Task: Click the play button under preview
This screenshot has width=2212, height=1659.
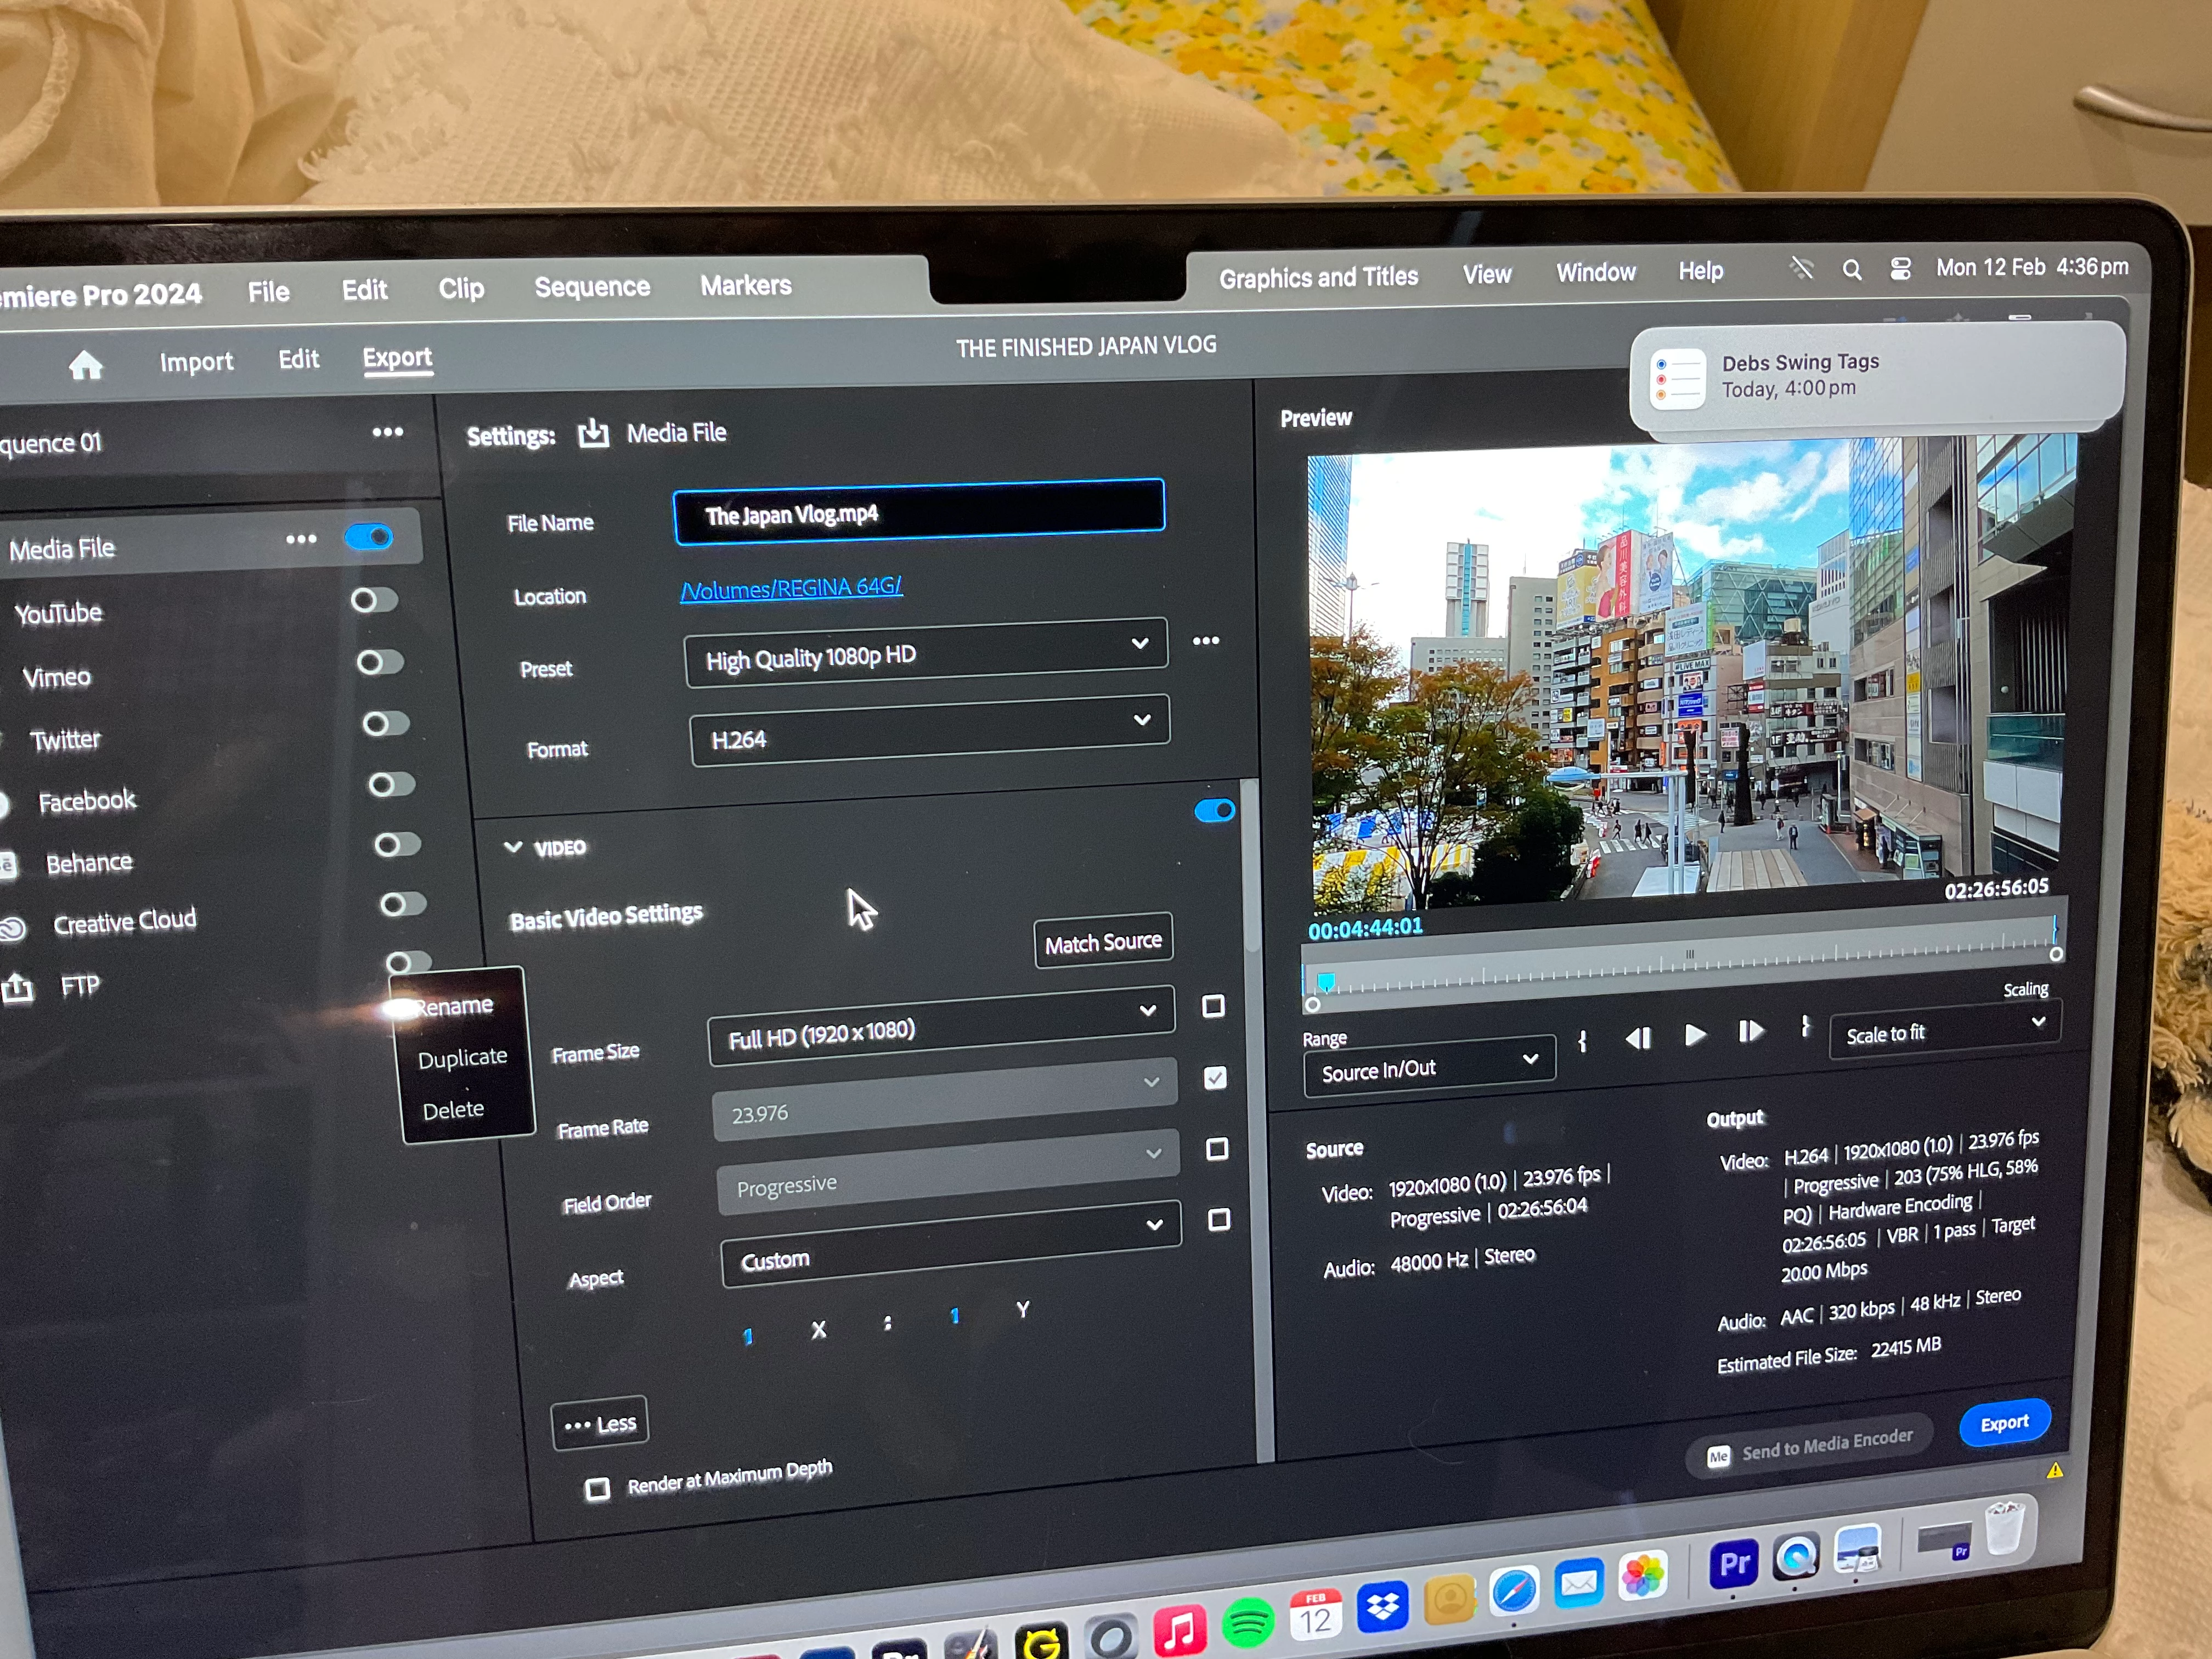Action: pos(1694,1035)
